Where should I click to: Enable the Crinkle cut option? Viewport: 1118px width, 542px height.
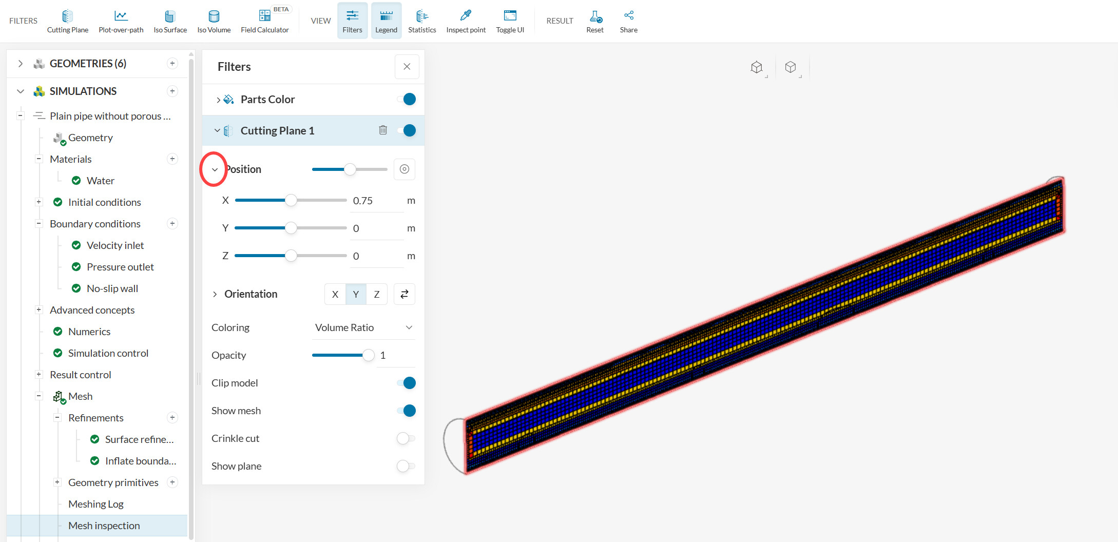[x=406, y=438]
